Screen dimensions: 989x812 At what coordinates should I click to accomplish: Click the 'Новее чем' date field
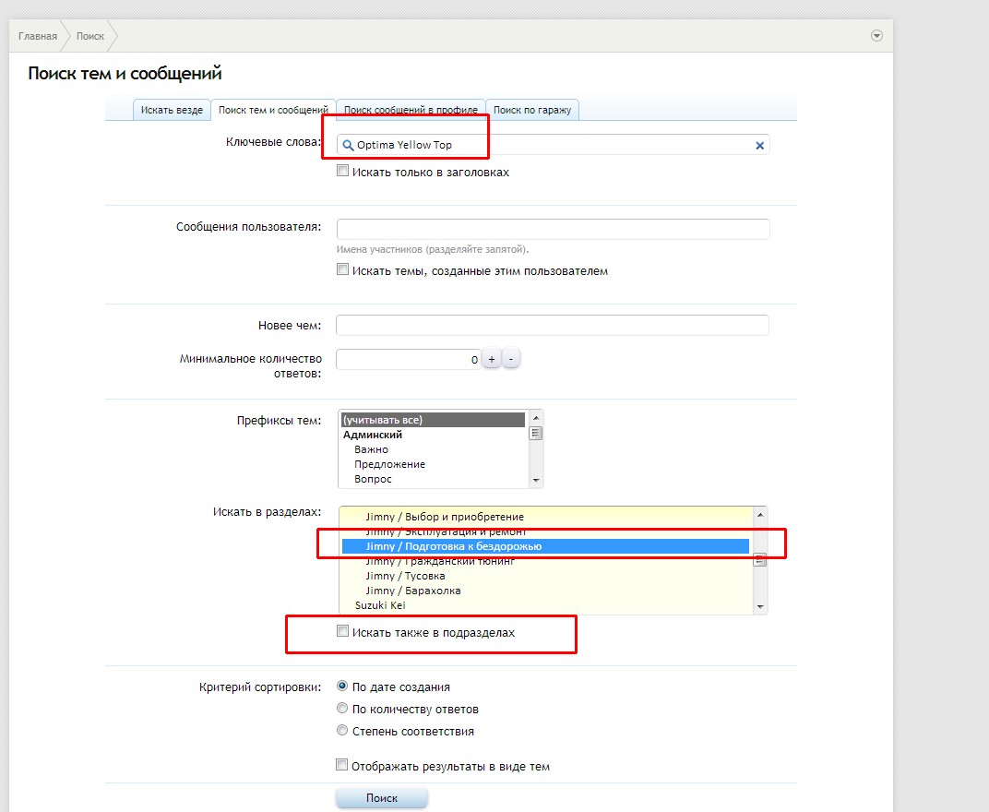[x=552, y=326]
